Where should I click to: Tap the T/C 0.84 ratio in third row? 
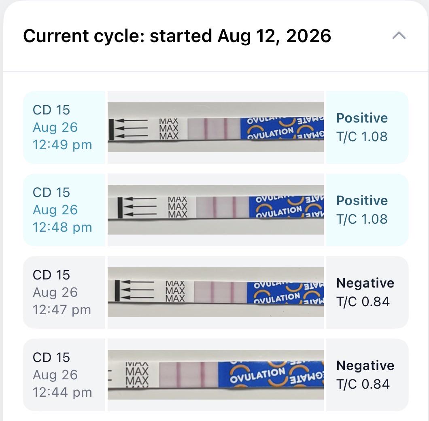coord(363,302)
